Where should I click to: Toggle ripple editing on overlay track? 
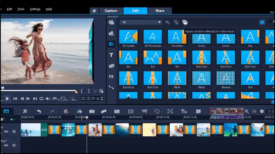[x=14, y=145]
